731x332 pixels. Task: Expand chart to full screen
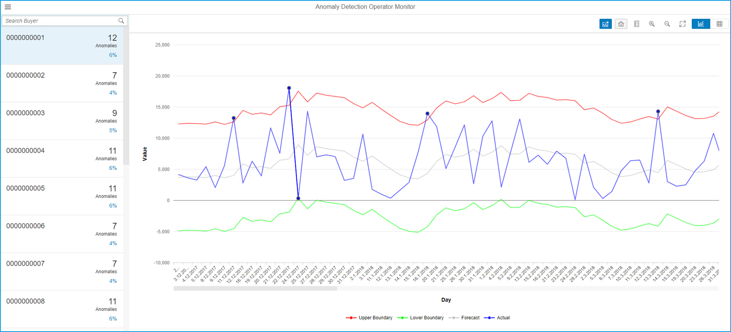point(682,24)
